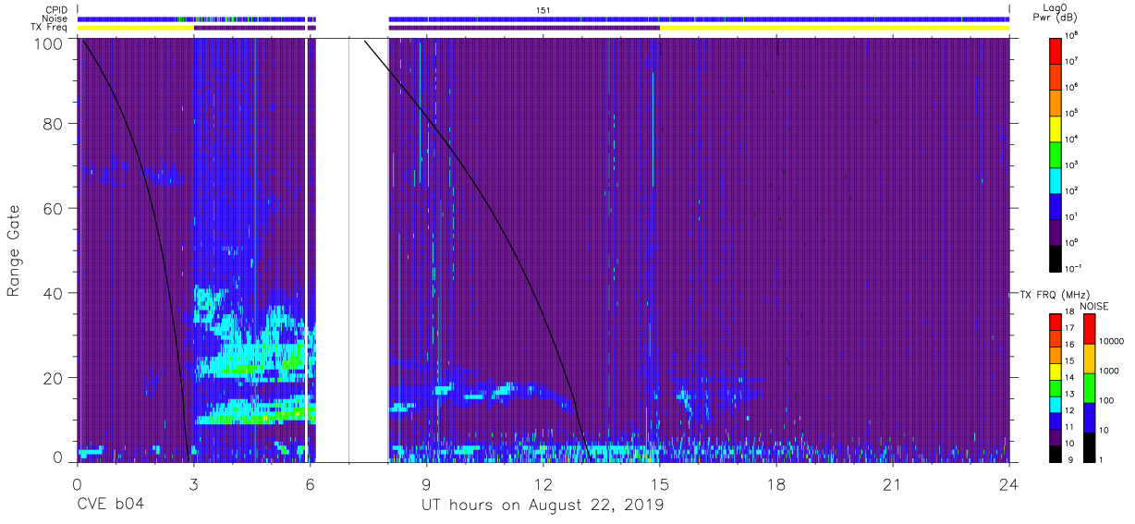
Task: Click y-axis tick label '20'
Action: (x=54, y=378)
